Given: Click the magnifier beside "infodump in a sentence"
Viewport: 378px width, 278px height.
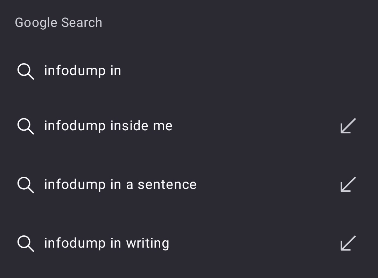Looking at the screenshot, I should click(26, 185).
